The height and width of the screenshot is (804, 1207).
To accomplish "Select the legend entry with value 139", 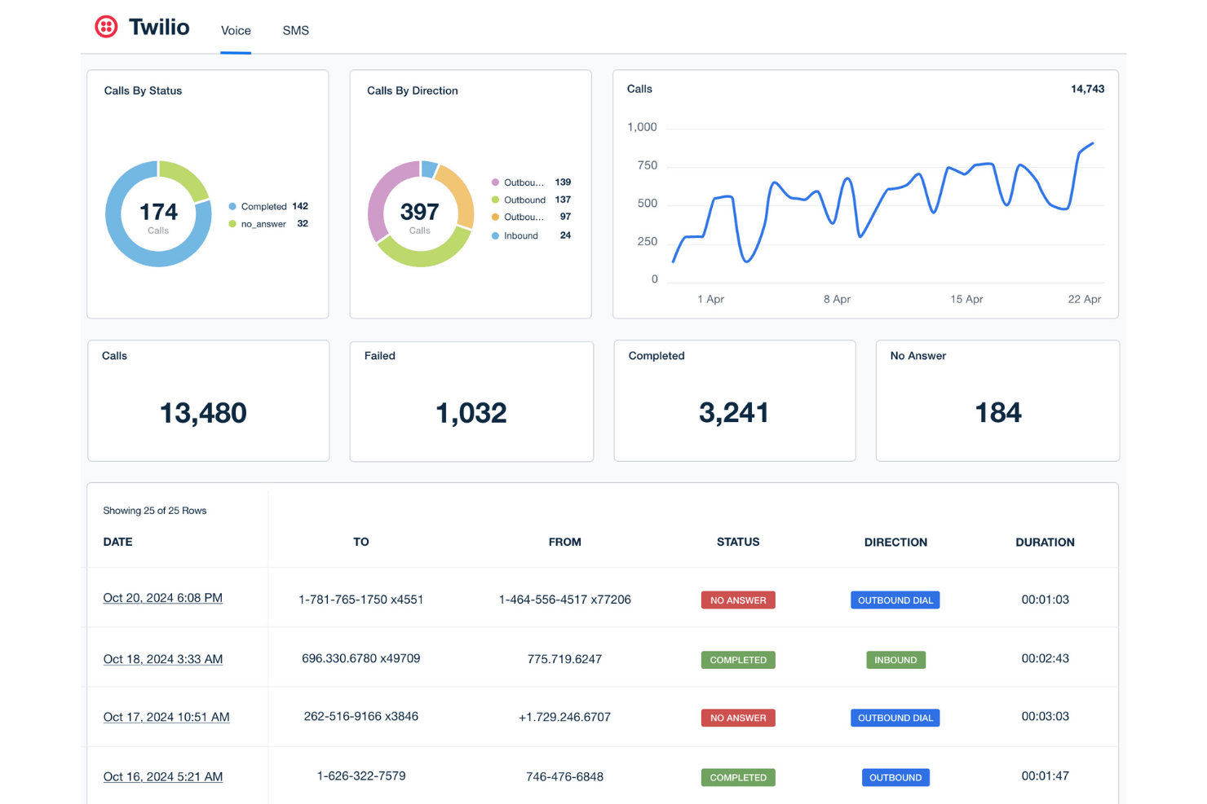I will (x=531, y=182).
